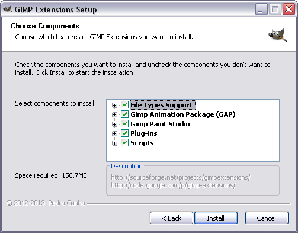Image resolution: width=298 pixels, height=233 pixels.
Task: Toggle the Scripts component checkbox
Action: click(124, 143)
